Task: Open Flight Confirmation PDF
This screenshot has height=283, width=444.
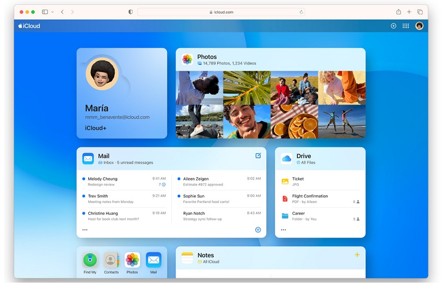Action: tap(320, 199)
